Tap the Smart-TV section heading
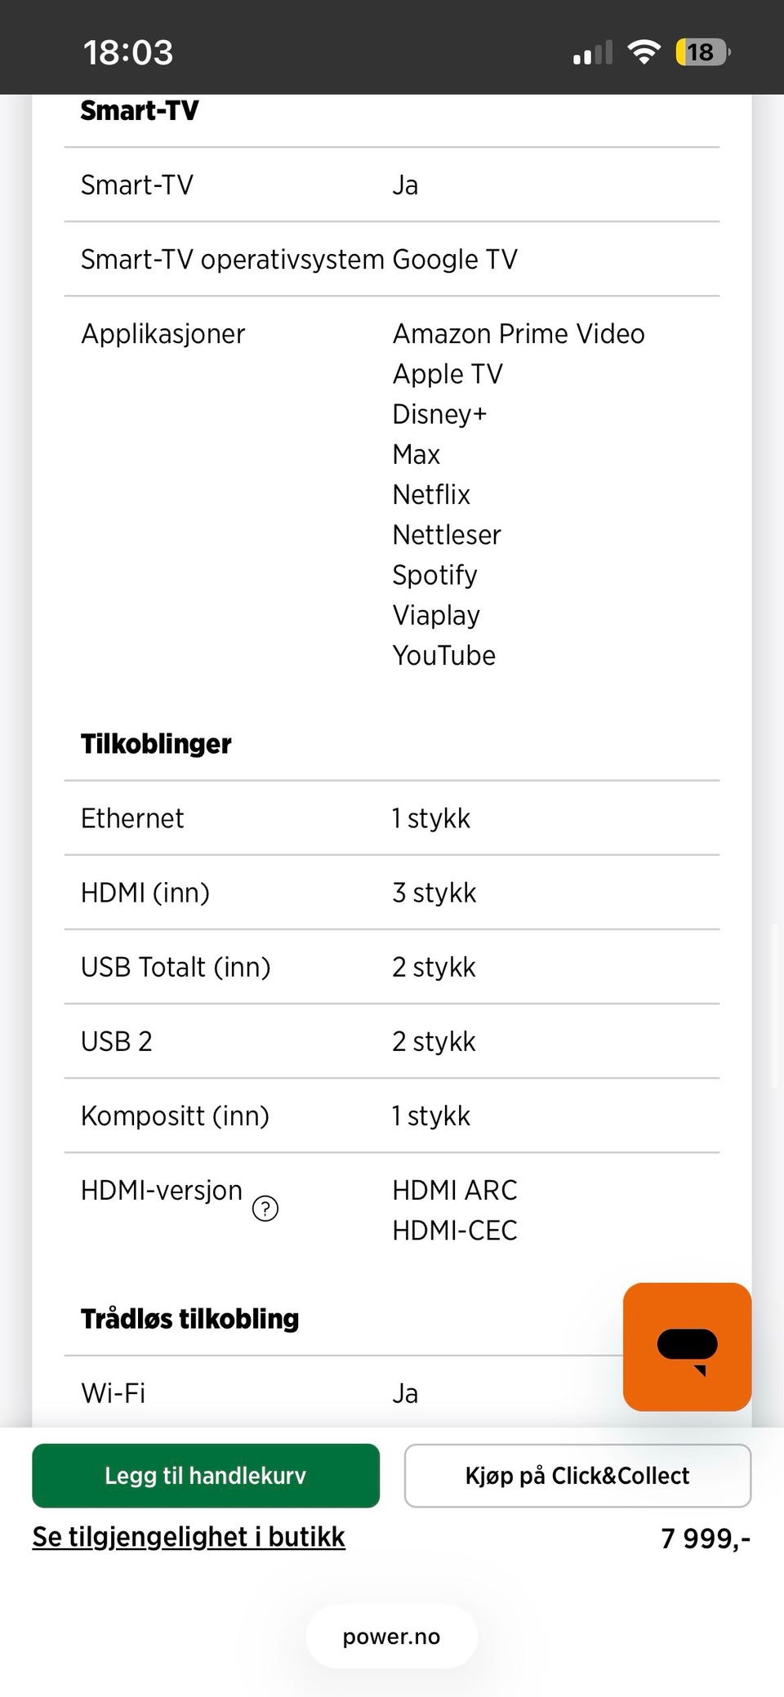Image resolution: width=784 pixels, height=1697 pixels. click(140, 111)
